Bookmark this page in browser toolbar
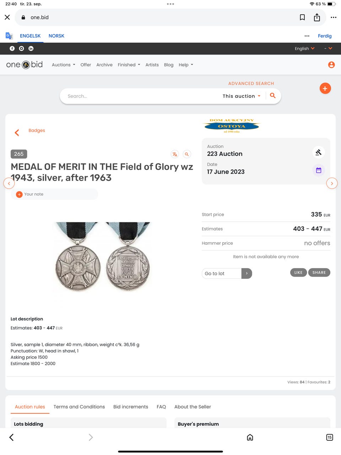 (302, 17)
